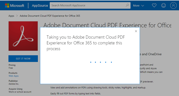The image size is (179, 96).
Task: Click the app title heading
Action: 107,25
